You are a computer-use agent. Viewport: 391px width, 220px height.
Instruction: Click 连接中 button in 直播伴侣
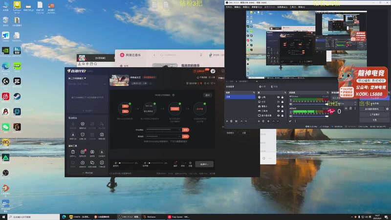pos(204,164)
